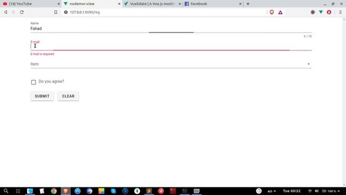Click the SUBMIT button

42,96
